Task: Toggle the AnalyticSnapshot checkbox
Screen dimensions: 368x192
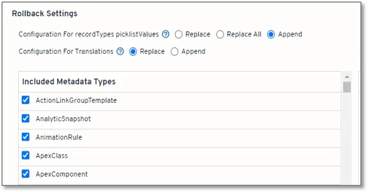Action: (25, 119)
